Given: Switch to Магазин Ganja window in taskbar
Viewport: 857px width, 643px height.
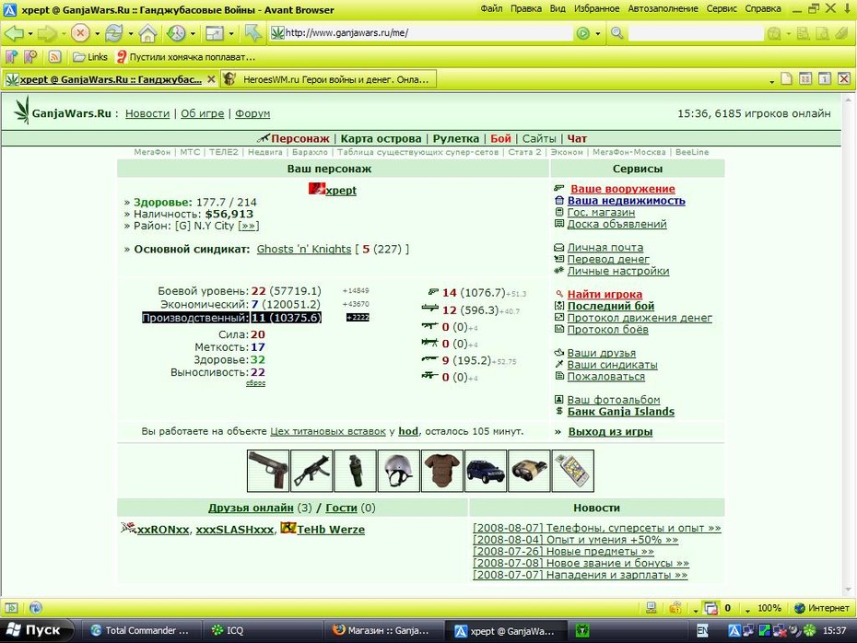Looking at the screenshot, I should (x=384, y=630).
